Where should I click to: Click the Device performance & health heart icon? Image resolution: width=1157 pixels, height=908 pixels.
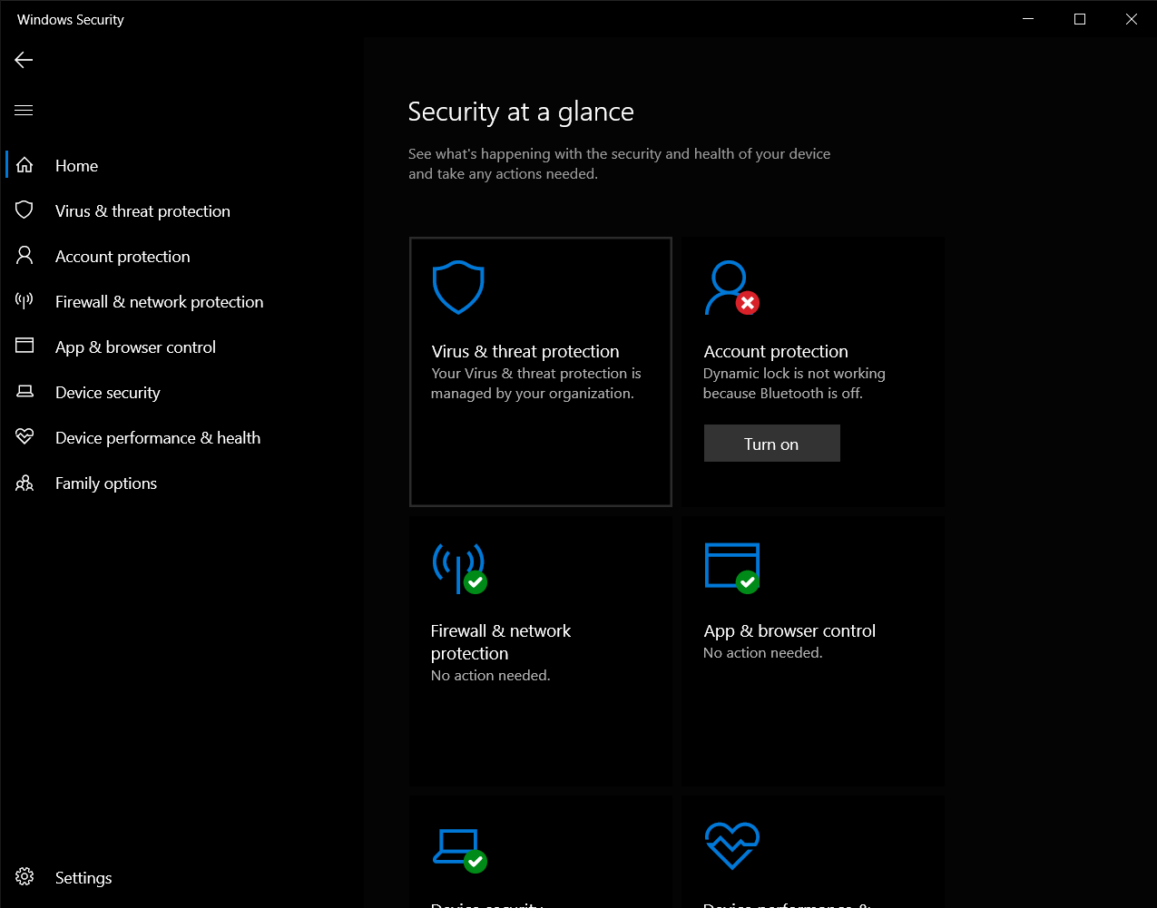[x=24, y=436]
